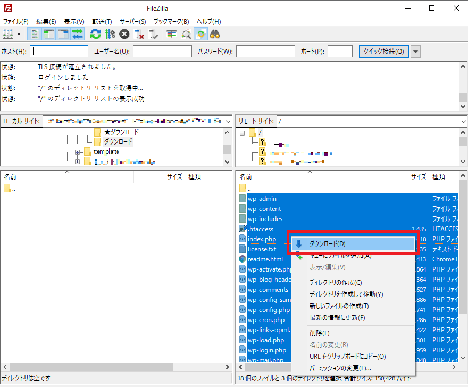This screenshot has width=468, height=389.
Task: Click the クイック接続(Q) button
Action: point(383,52)
